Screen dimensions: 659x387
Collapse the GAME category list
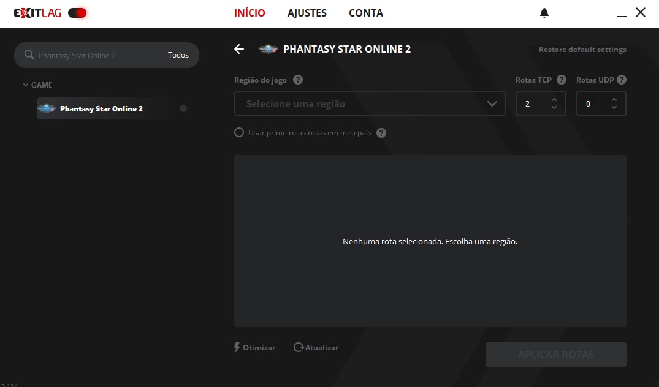26,85
